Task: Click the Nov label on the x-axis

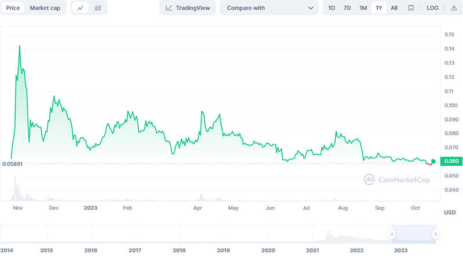Action: coord(18,208)
